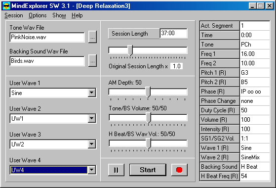Close the MindExplorer window
The width and height of the screenshot is (276, 188).
pos(270,6)
